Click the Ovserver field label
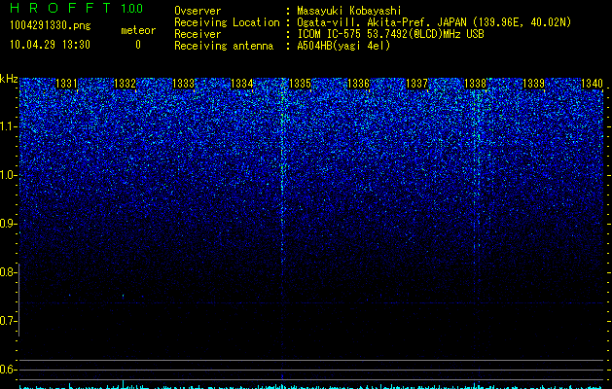Viewport: 612px width, 389px height. pyautogui.click(x=198, y=11)
